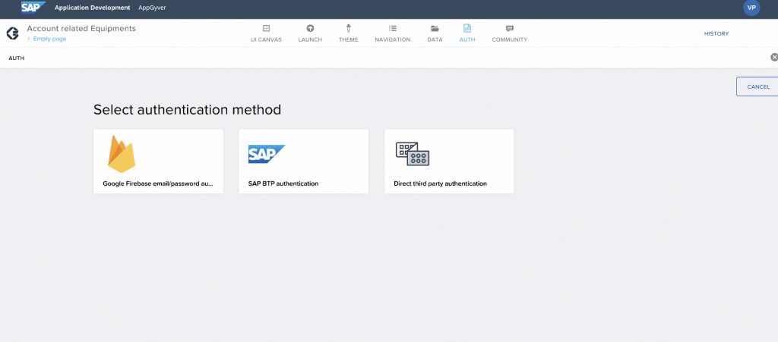The width and height of the screenshot is (778, 342).
Task: Click the Select authentication method heading
Action: [187, 109]
